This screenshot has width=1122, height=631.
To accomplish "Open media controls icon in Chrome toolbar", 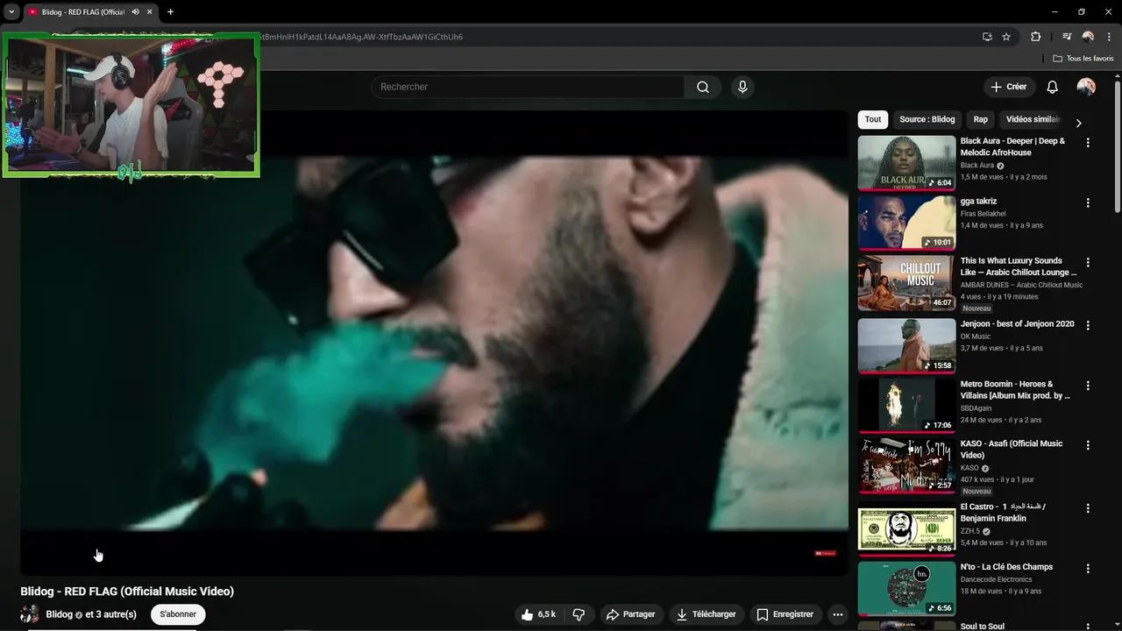I will 1067,37.
